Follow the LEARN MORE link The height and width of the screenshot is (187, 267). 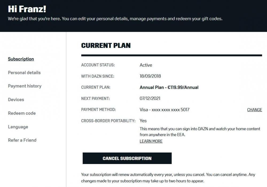151,141
